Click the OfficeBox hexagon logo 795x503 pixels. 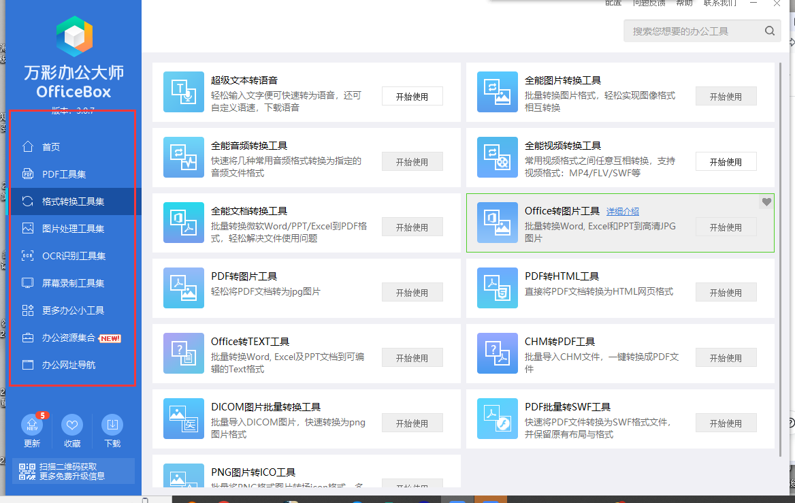75,36
